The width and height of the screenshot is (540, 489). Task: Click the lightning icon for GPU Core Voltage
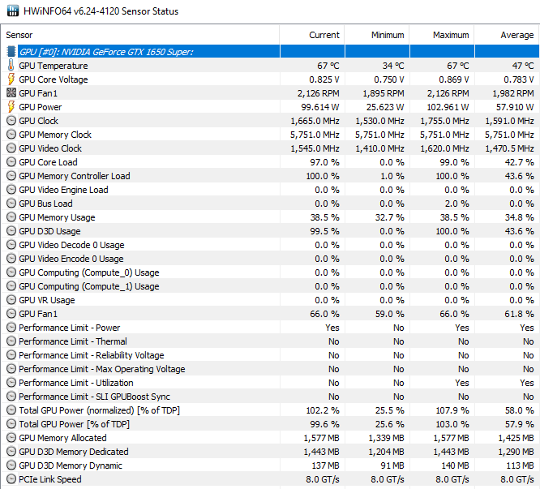tap(11, 79)
